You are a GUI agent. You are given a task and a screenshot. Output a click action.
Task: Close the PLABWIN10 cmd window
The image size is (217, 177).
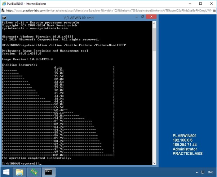[151, 17]
